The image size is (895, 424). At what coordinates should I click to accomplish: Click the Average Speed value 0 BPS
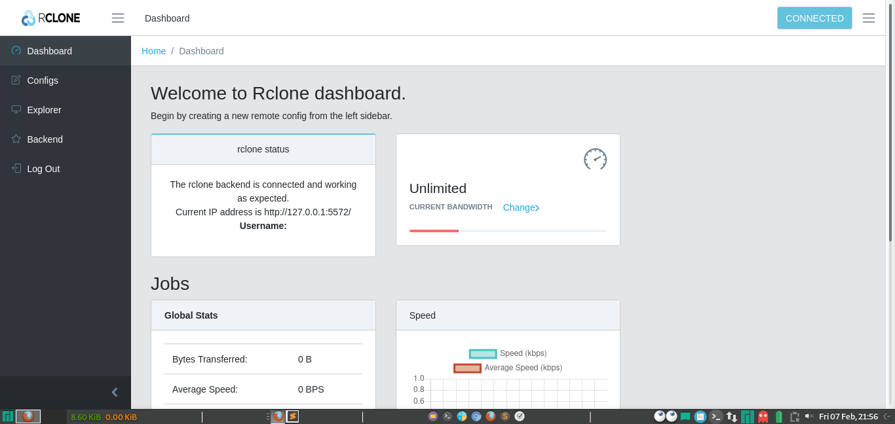(311, 389)
